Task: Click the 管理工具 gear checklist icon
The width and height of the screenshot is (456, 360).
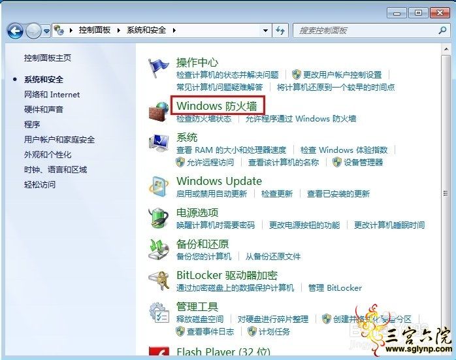Action: [159, 312]
